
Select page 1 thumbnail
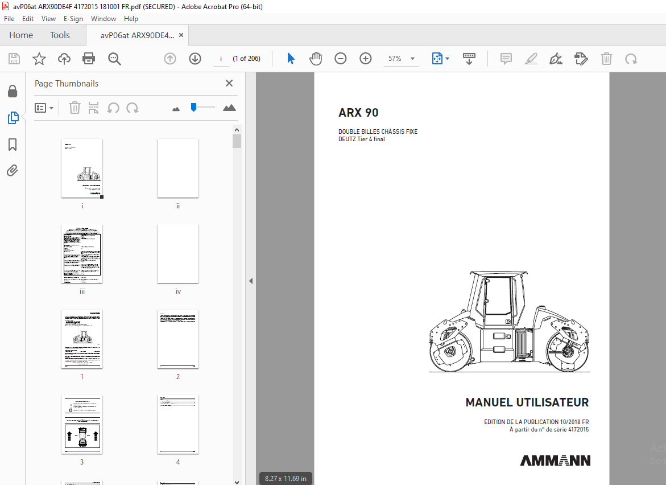pyautogui.click(x=82, y=339)
